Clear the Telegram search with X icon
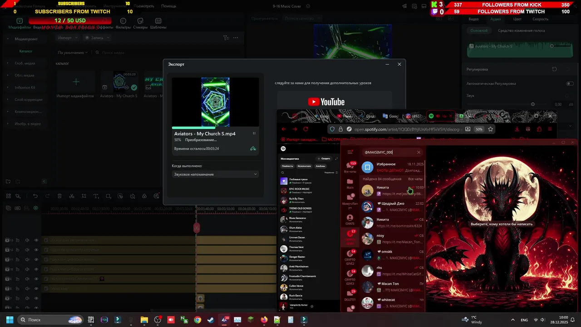 coord(419,152)
